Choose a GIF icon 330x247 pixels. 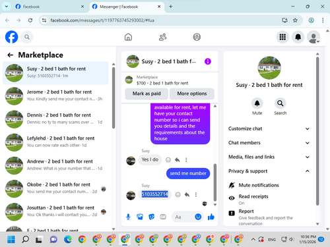[163, 217]
